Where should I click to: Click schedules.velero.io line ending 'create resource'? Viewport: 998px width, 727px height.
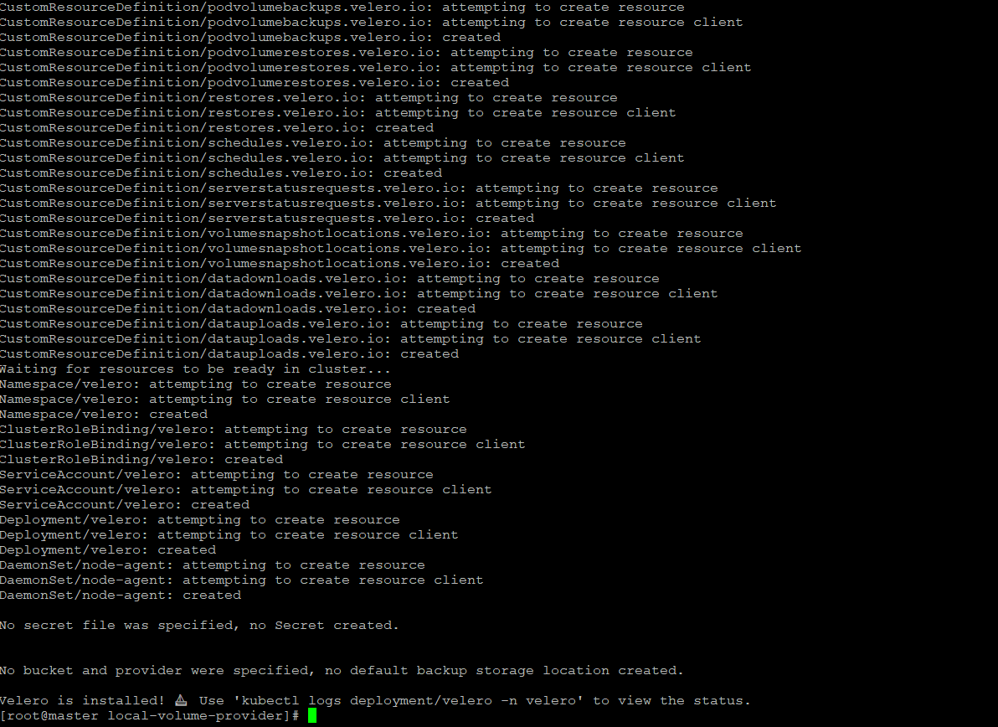[x=313, y=143]
